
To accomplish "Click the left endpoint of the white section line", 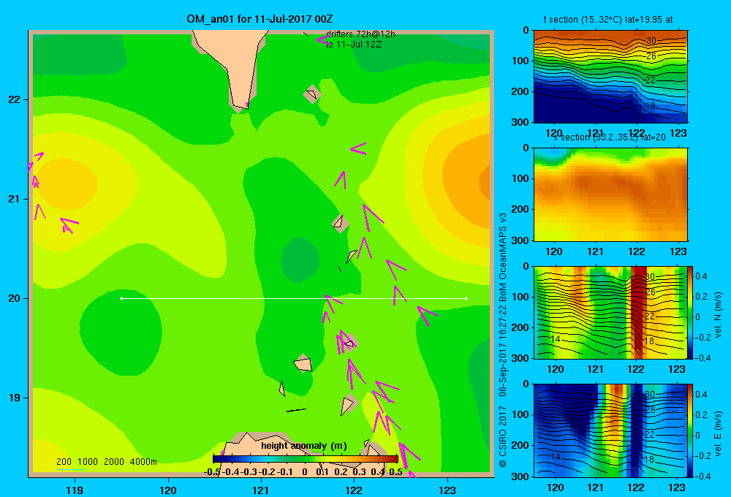I will (121, 298).
